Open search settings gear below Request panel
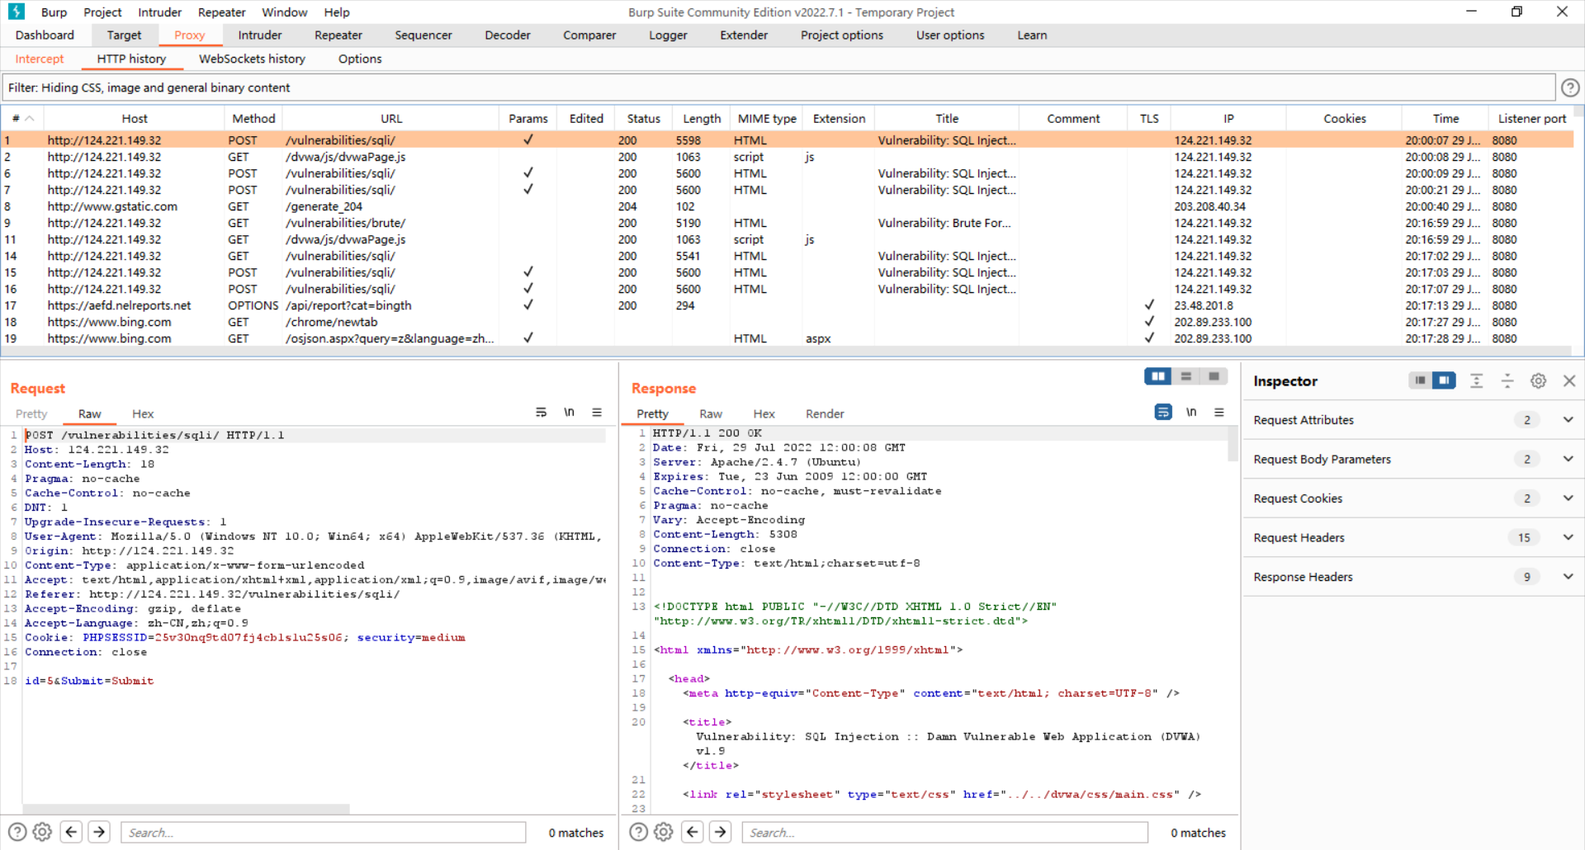Screen dimensions: 1585x850 tap(43, 832)
